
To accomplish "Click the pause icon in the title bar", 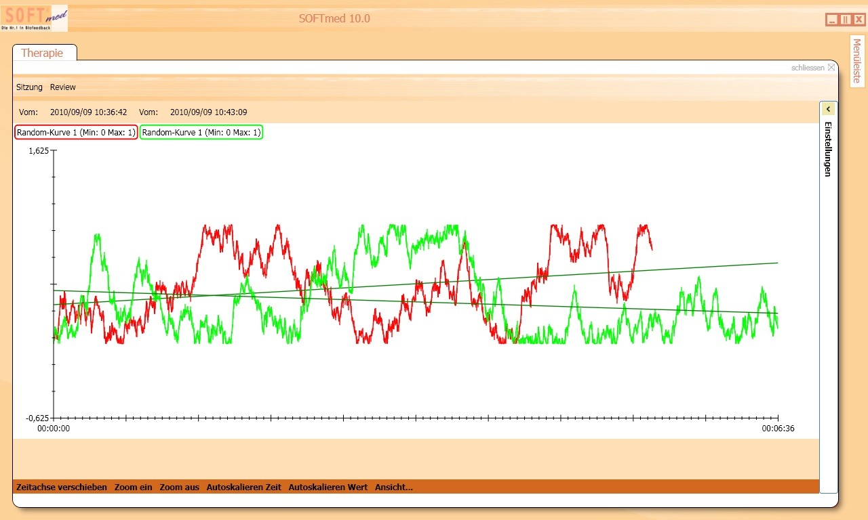I will point(844,19).
